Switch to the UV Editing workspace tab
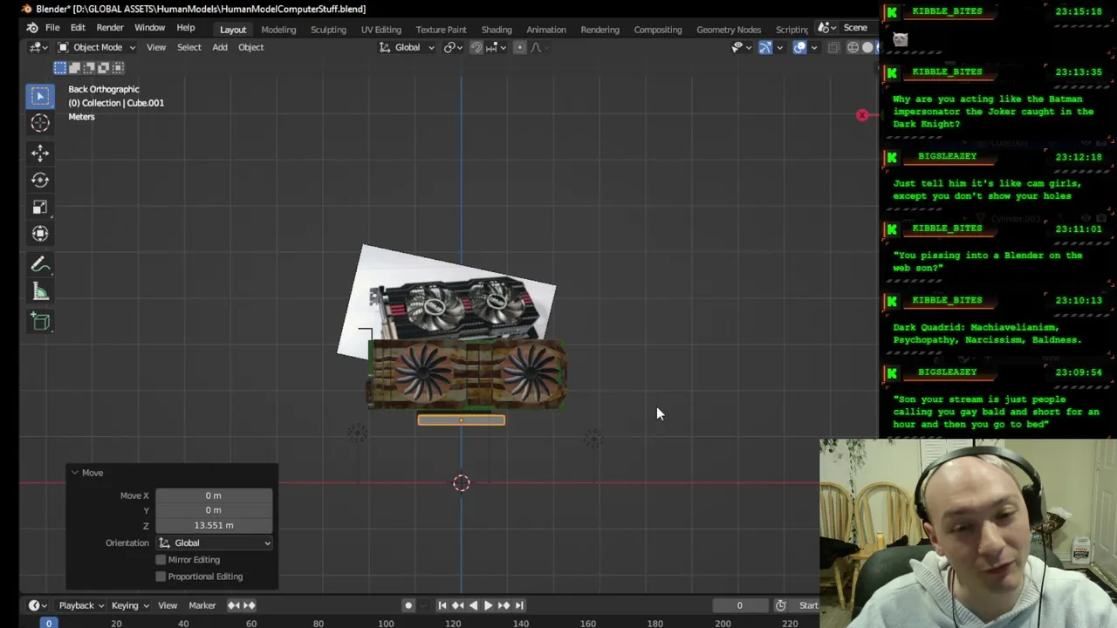Screen dimensions: 1117x628 point(381,30)
